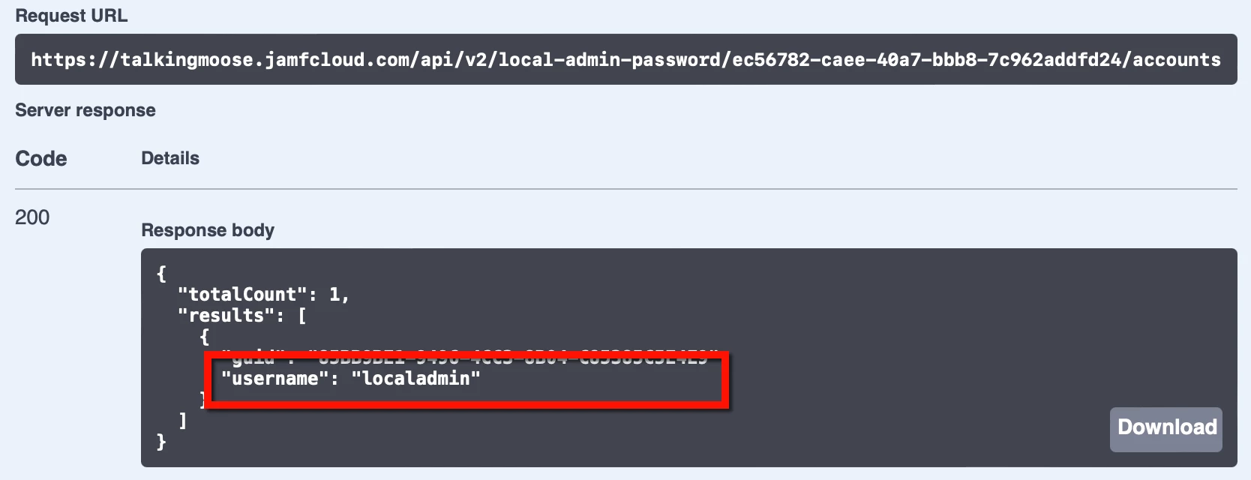The width and height of the screenshot is (1251, 480).
Task: Click the "Code" column header
Action: (41, 158)
